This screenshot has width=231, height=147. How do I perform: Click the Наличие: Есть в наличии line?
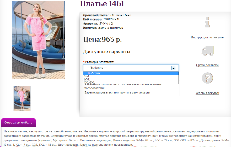(x=103, y=28)
